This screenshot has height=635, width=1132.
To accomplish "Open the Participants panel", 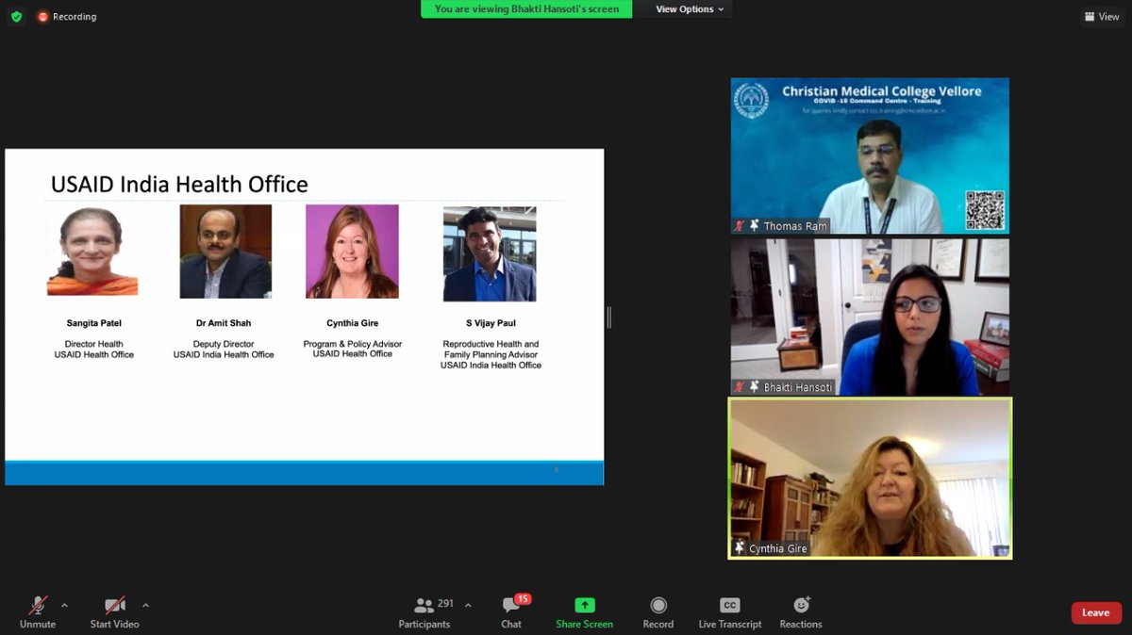I will coord(424,612).
